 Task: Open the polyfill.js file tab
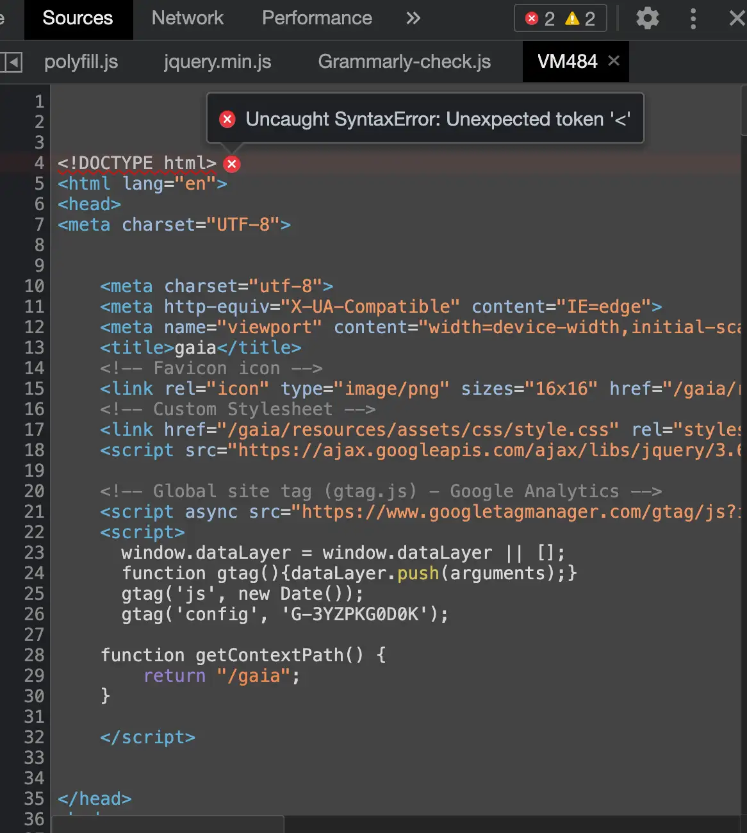[81, 62]
